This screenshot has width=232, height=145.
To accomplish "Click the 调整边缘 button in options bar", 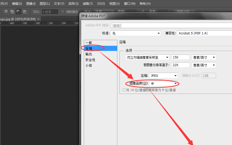I will (184, 11).
